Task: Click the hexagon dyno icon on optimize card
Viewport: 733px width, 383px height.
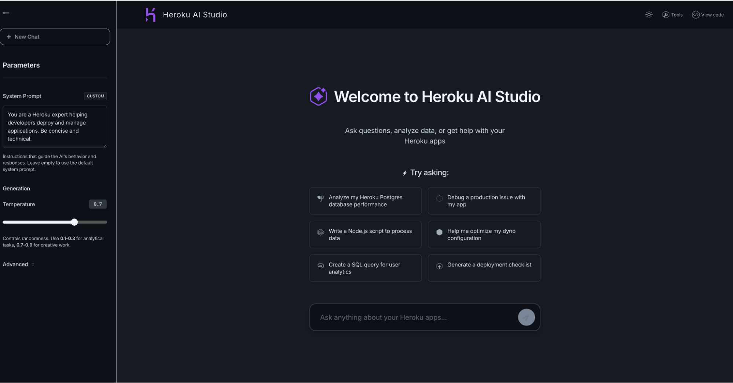Action: coord(439,232)
